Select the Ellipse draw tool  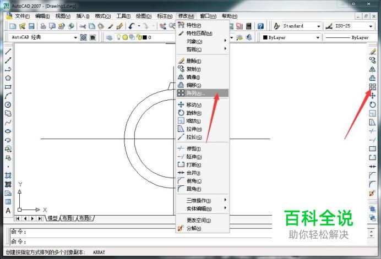coord(8,131)
